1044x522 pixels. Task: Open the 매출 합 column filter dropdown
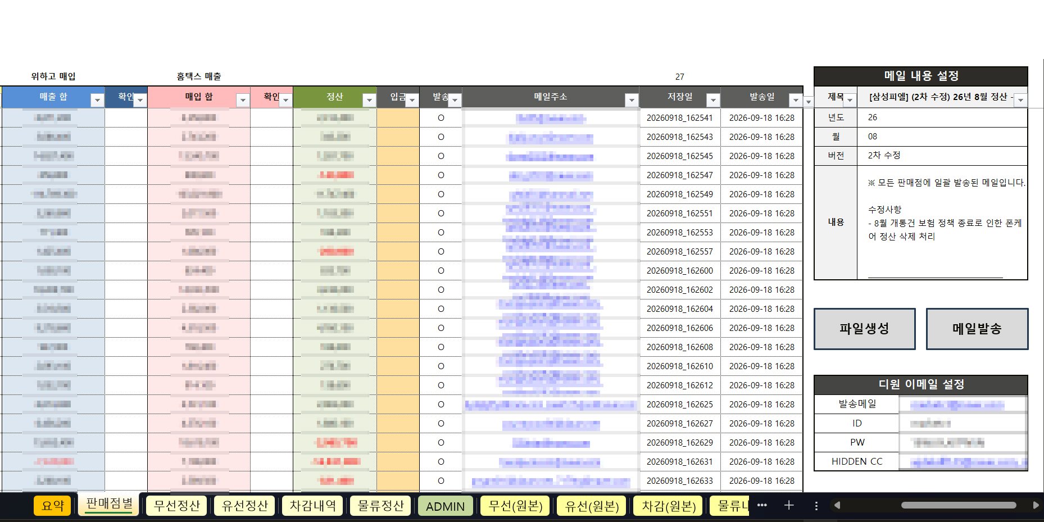97,100
